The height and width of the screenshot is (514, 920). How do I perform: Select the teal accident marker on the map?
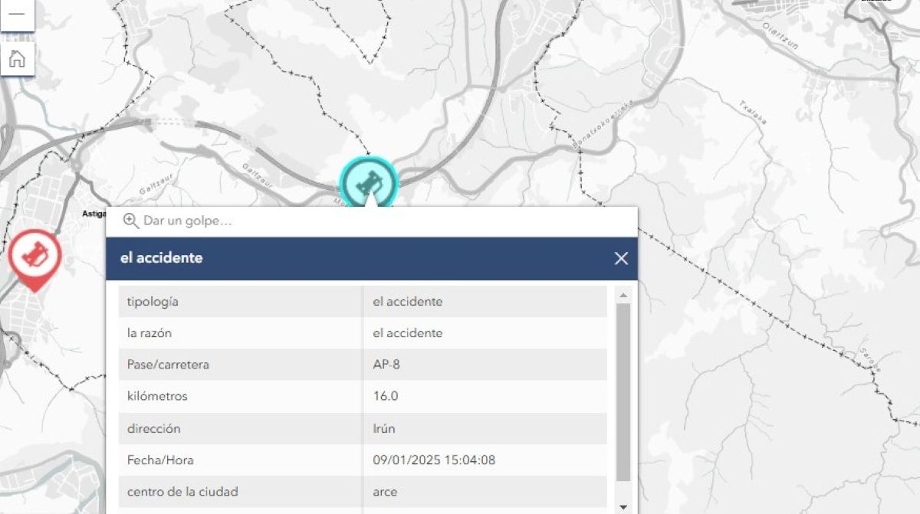click(370, 183)
